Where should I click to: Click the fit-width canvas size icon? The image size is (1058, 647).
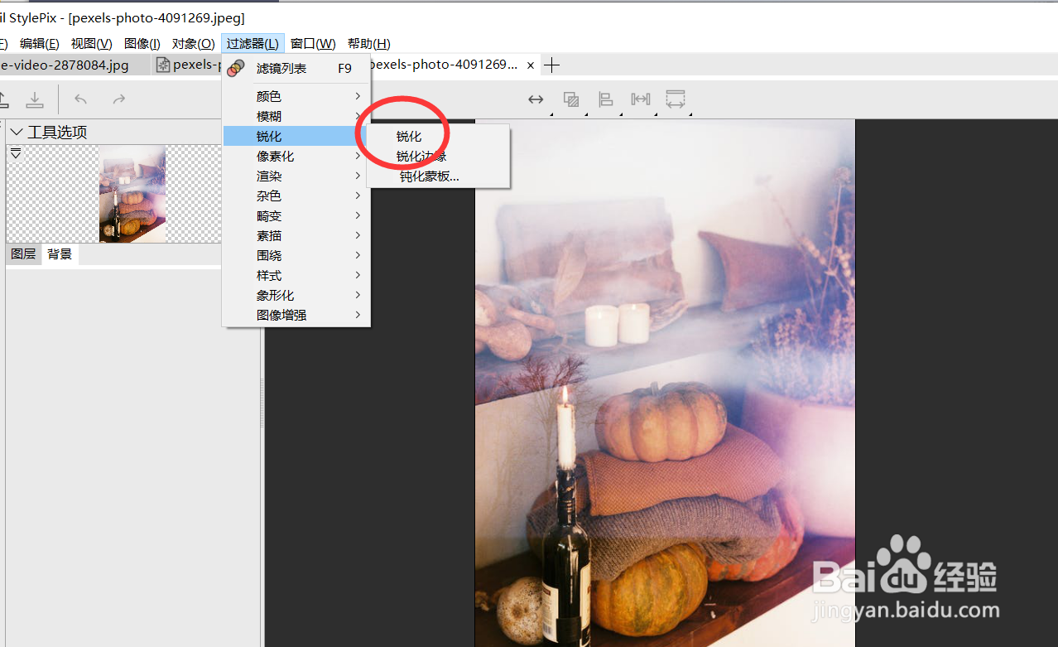[x=676, y=99]
